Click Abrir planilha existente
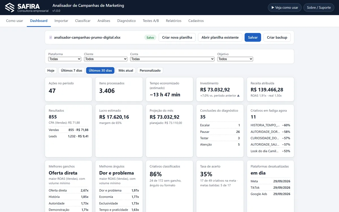Viewport: 339px width, 212px height. click(x=220, y=37)
